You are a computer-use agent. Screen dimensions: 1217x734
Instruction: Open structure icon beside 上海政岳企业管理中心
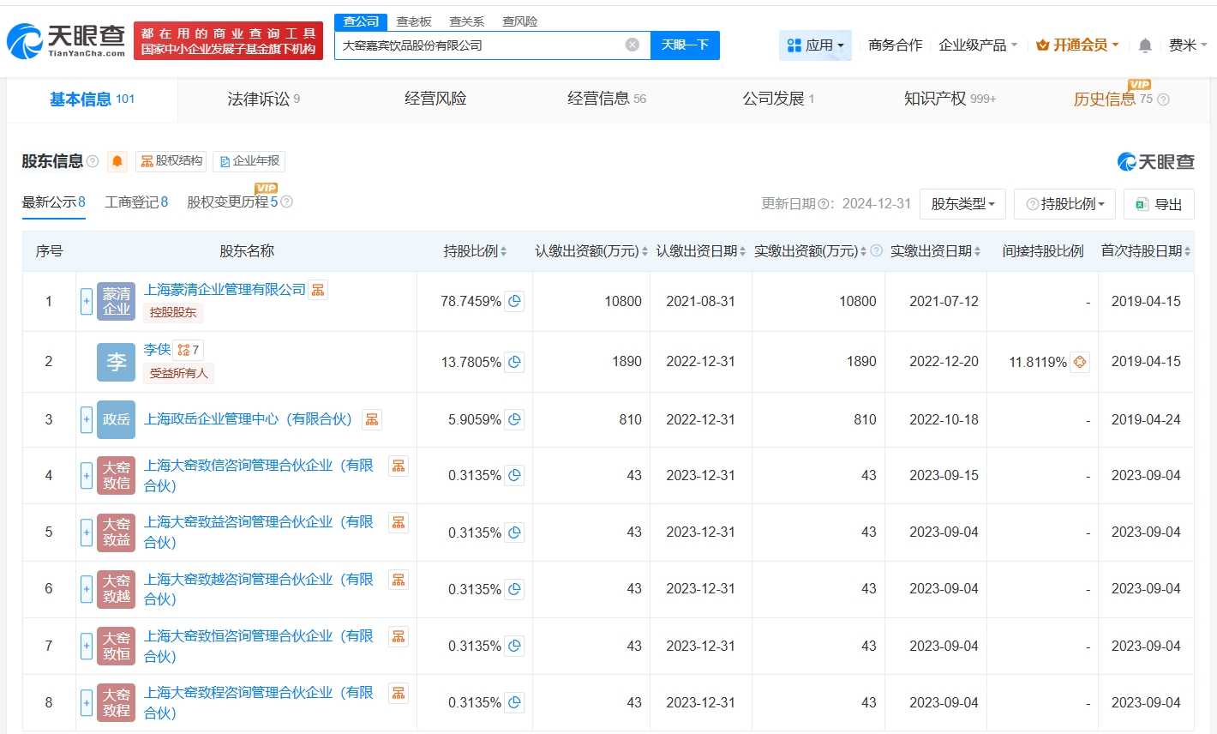(x=372, y=419)
